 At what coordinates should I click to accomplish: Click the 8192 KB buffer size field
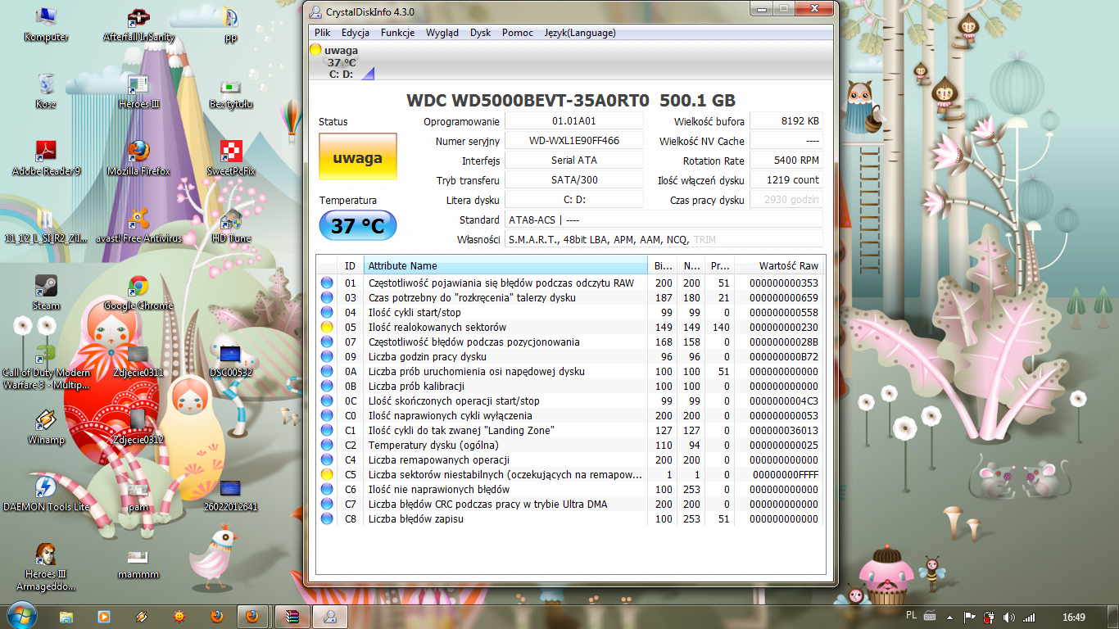(786, 121)
